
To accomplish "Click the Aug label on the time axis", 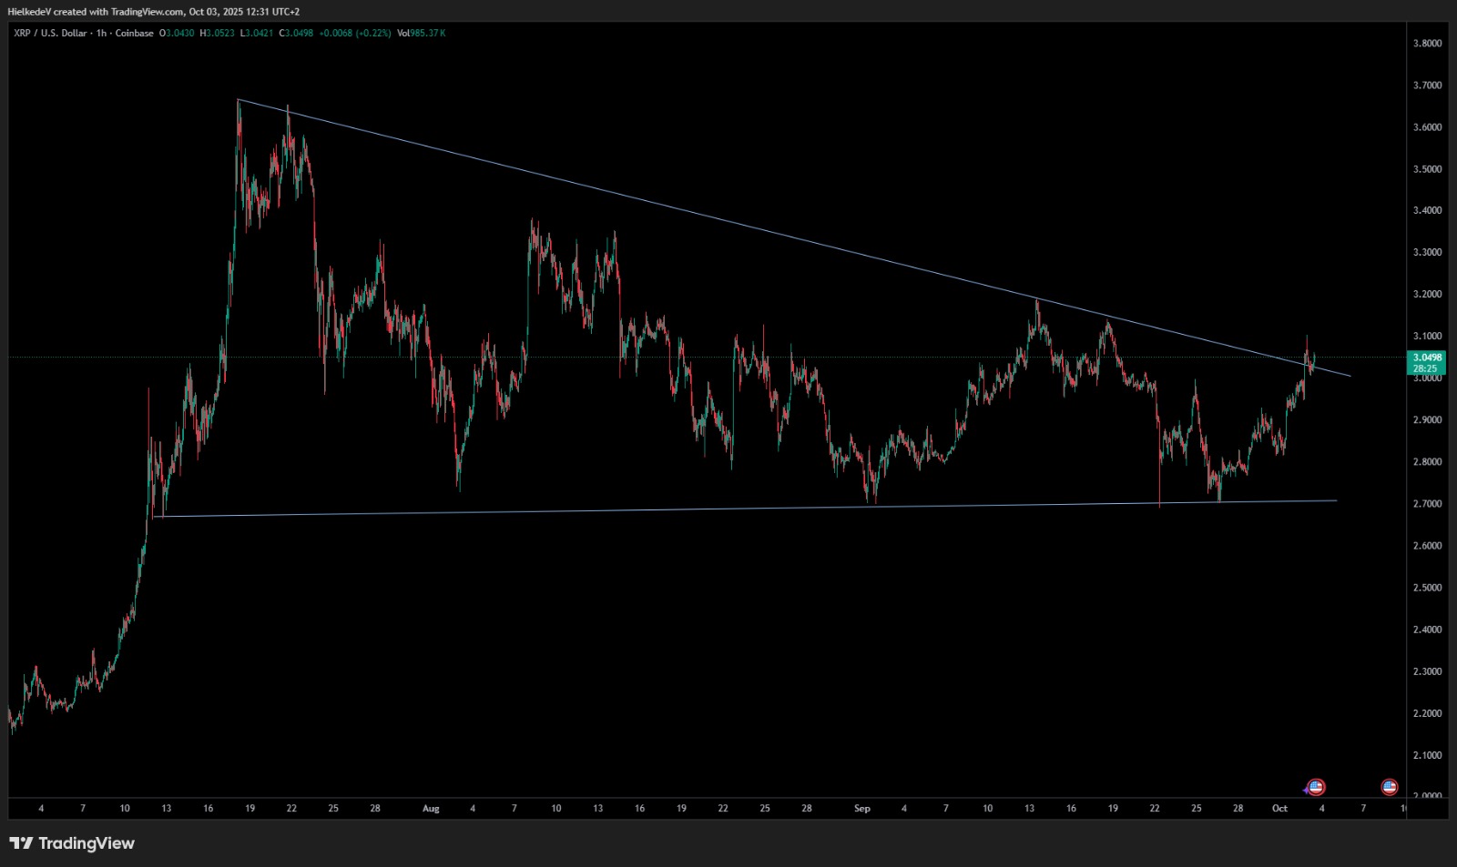I will point(431,808).
